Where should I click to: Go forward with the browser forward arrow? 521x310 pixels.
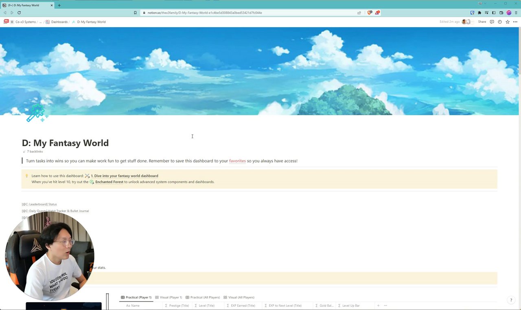click(12, 13)
